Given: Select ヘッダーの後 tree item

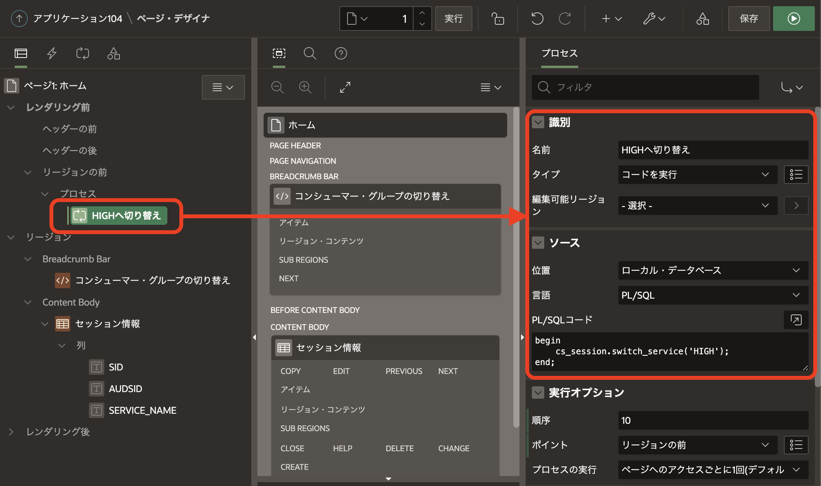Looking at the screenshot, I should point(70,151).
